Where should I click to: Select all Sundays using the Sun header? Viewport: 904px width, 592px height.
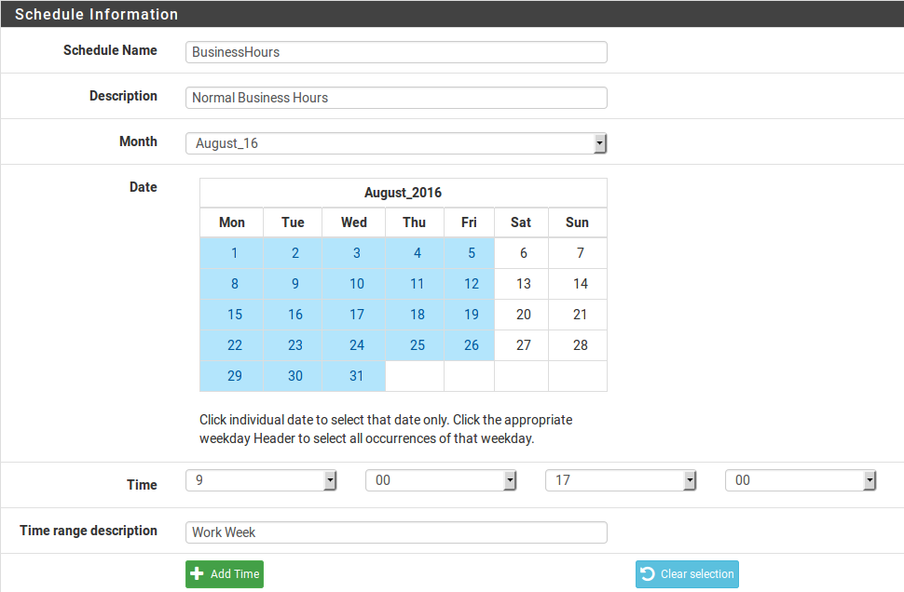577,222
